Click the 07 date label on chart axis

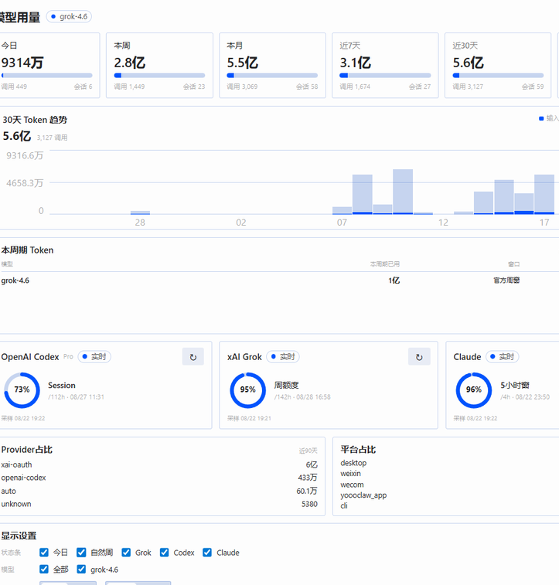(x=342, y=223)
